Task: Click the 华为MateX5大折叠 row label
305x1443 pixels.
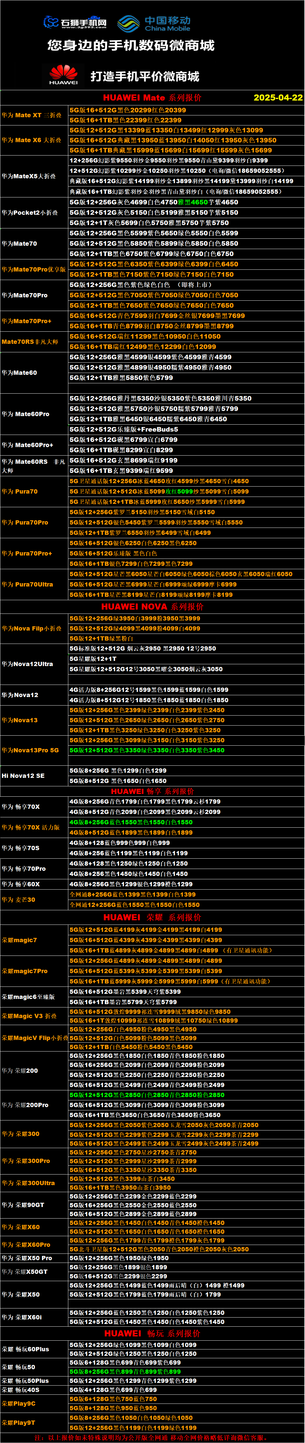Action: tap(29, 176)
